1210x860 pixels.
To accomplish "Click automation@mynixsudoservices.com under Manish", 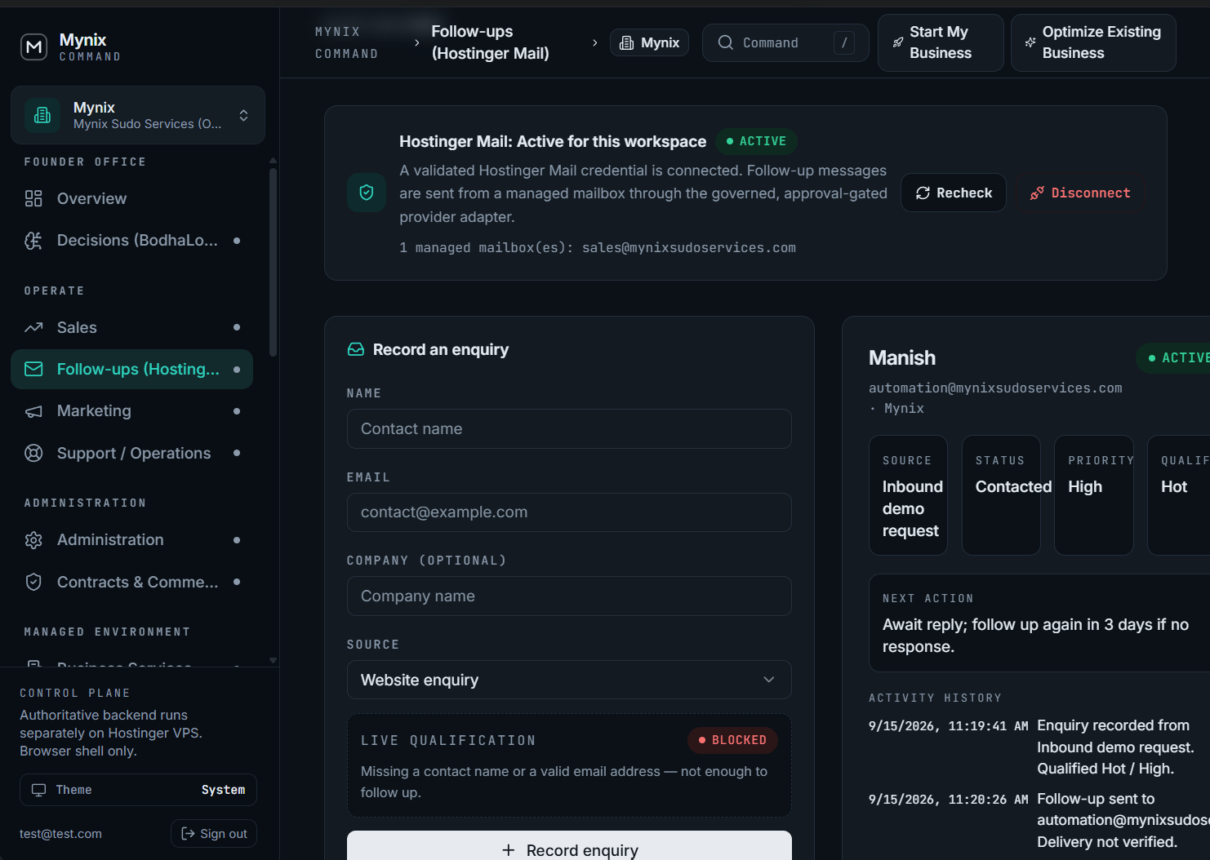I will pos(995,388).
